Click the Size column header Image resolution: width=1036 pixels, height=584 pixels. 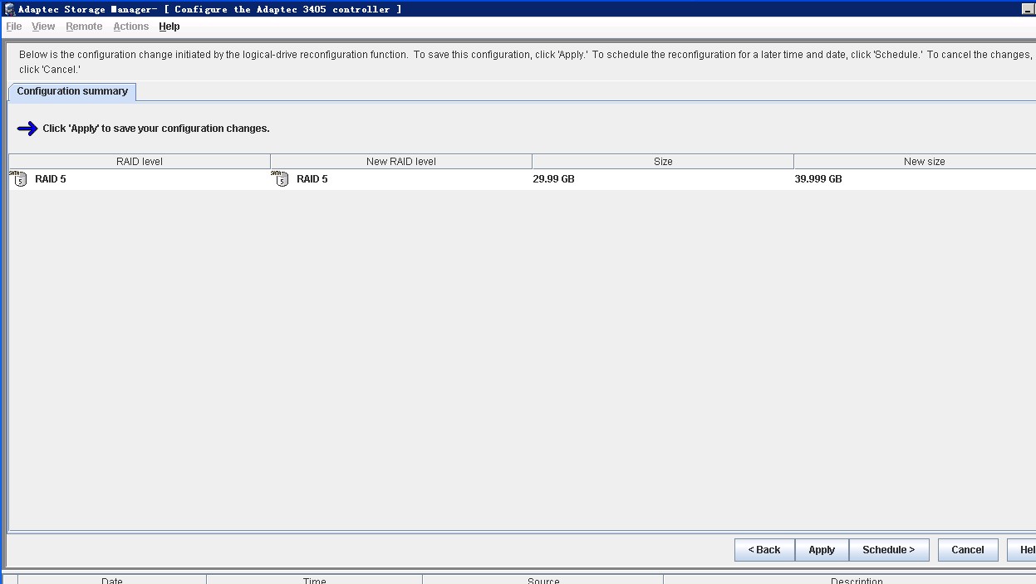(x=663, y=162)
